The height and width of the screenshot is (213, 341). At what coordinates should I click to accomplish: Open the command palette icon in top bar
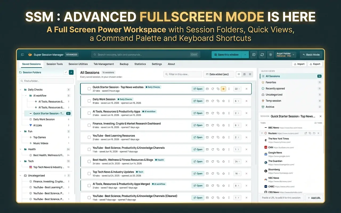click(254, 55)
